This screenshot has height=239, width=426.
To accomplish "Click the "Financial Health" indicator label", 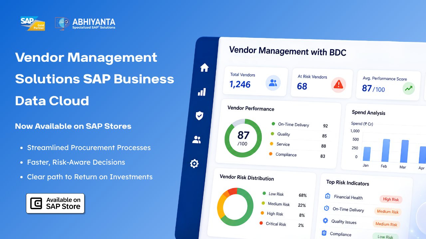I will [348, 197].
